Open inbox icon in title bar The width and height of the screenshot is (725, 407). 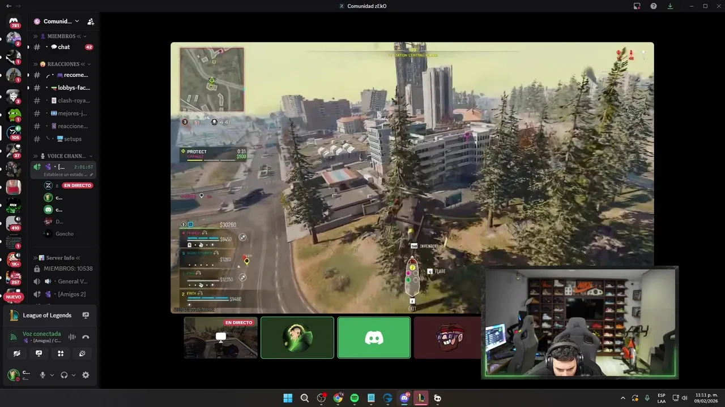[637, 6]
